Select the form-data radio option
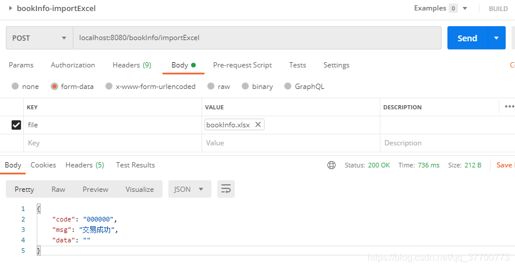The width and height of the screenshot is (515, 268). tap(55, 86)
